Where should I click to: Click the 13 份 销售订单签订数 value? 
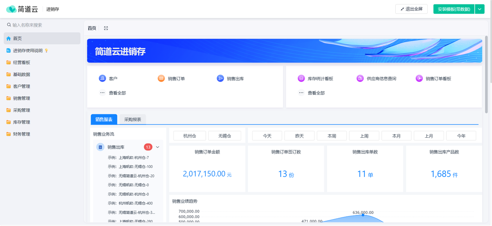(x=286, y=174)
